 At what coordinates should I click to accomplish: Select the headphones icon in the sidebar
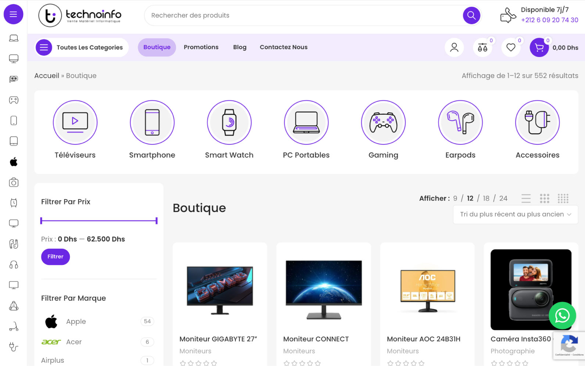point(14,265)
